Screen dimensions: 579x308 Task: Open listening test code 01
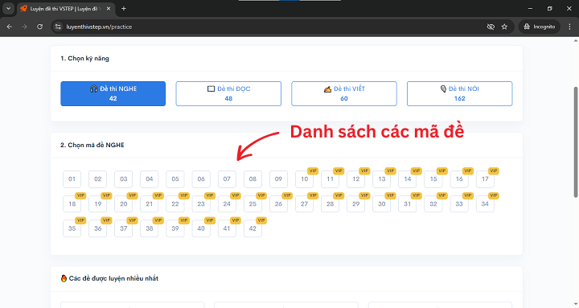tap(72, 179)
